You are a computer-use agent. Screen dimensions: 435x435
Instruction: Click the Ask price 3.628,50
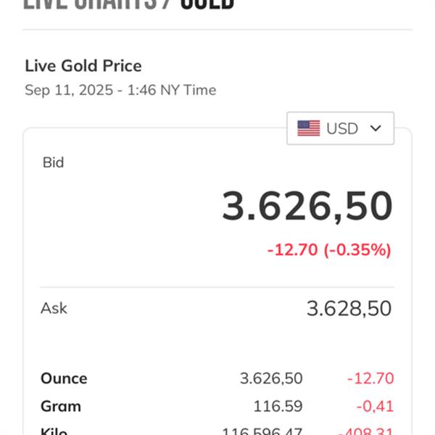pos(349,309)
